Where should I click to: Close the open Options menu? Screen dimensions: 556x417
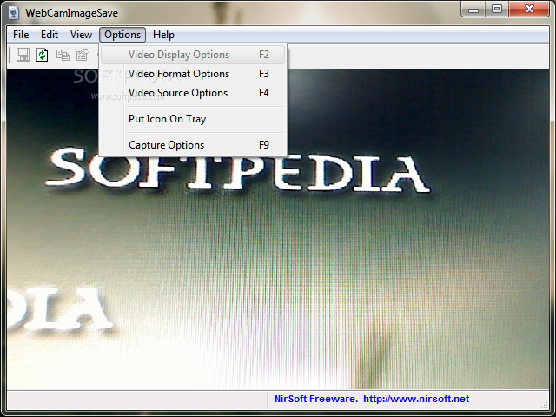click(122, 35)
